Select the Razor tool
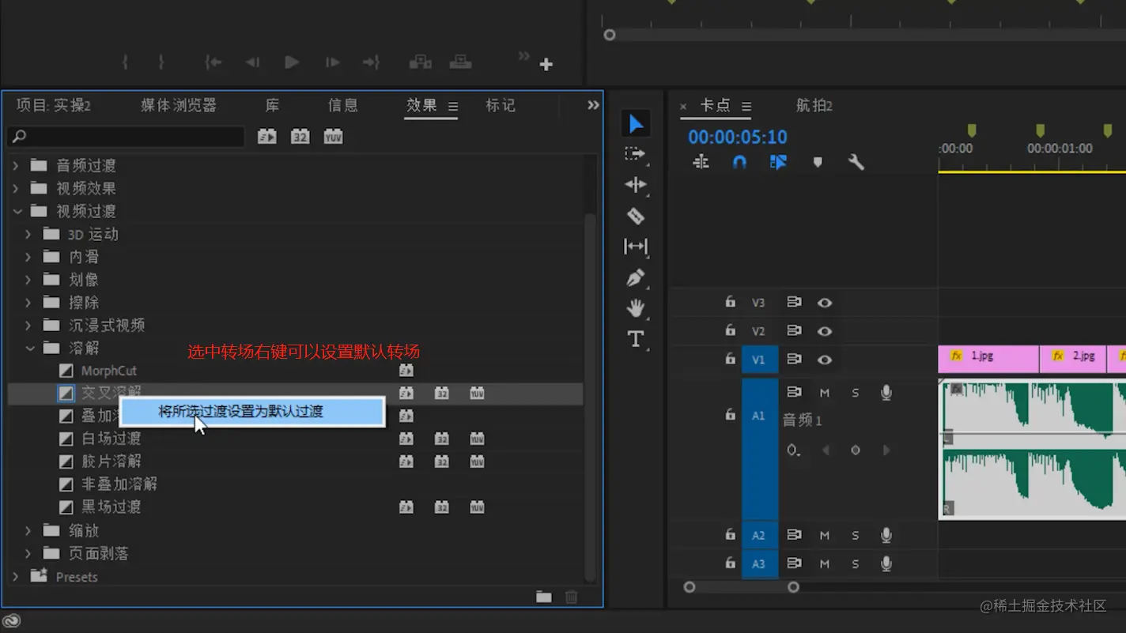The image size is (1126, 633). [x=636, y=216]
